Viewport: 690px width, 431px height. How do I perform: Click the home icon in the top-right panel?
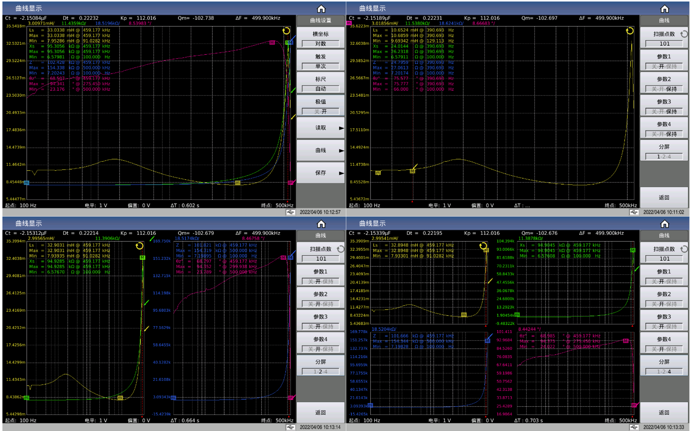pos(664,9)
